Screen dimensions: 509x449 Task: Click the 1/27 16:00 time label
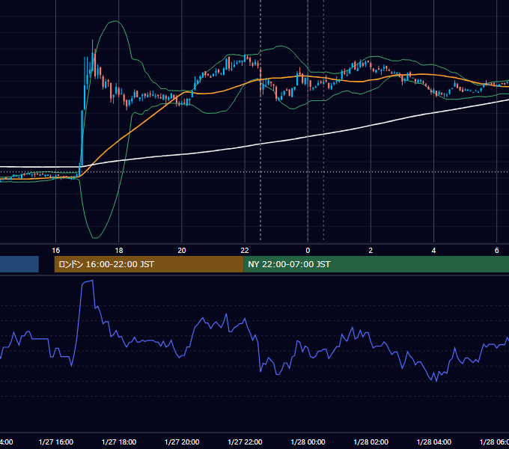pos(56,442)
